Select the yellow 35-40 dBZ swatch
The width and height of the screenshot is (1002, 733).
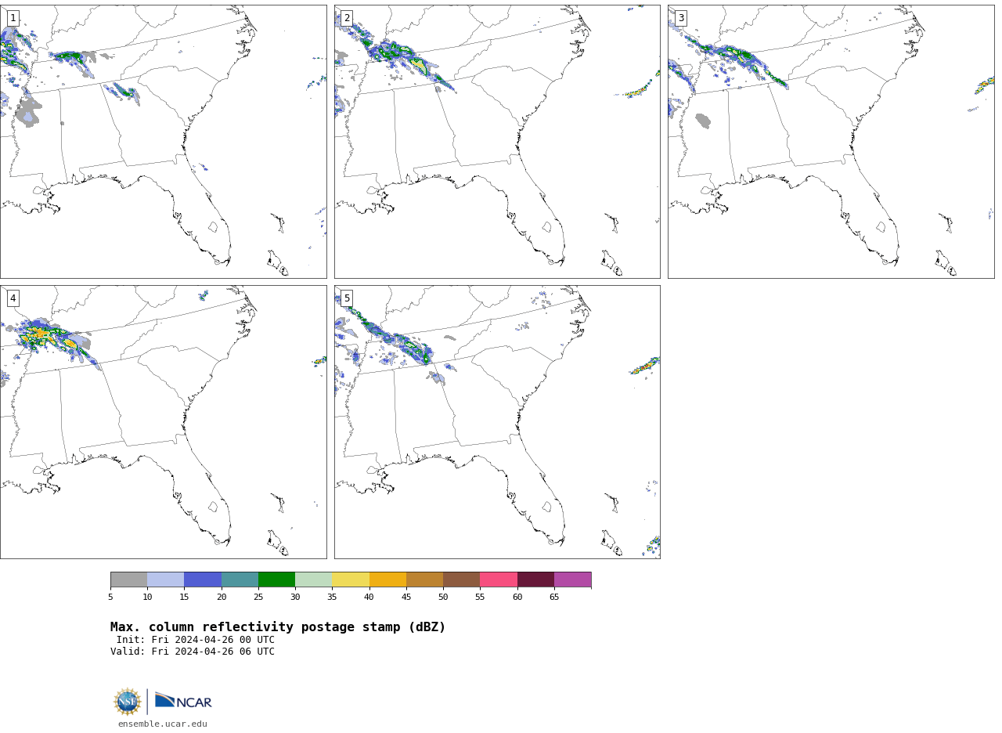point(351,580)
